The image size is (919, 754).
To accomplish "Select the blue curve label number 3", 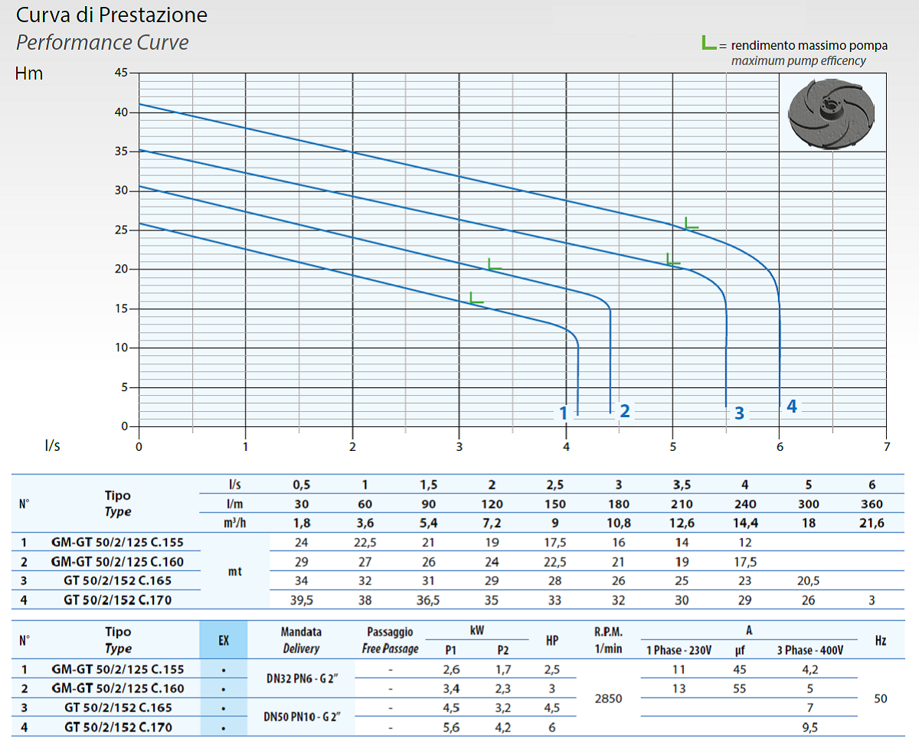I will (738, 413).
